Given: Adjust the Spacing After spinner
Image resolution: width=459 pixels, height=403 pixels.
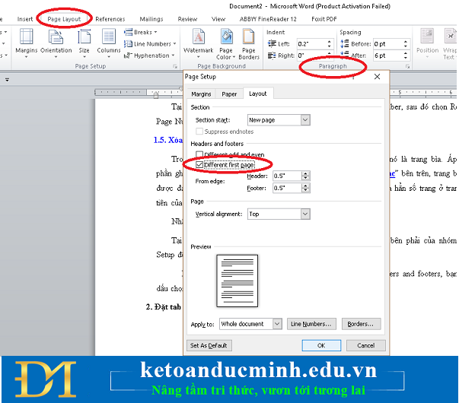Looking at the screenshot, I should point(406,56).
